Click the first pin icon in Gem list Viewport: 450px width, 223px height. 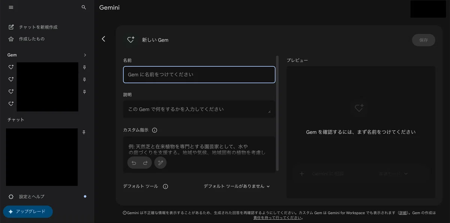click(x=84, y=67)
